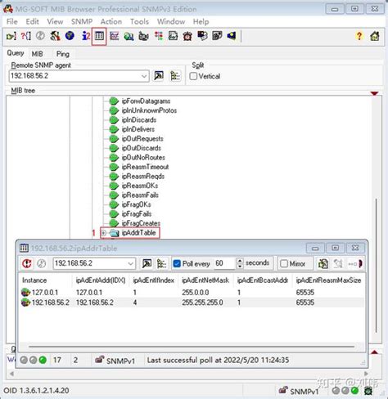The height and width of the screenshot is (399, 388).
Task: Open table window agent address dropdown
Action: 130,263
